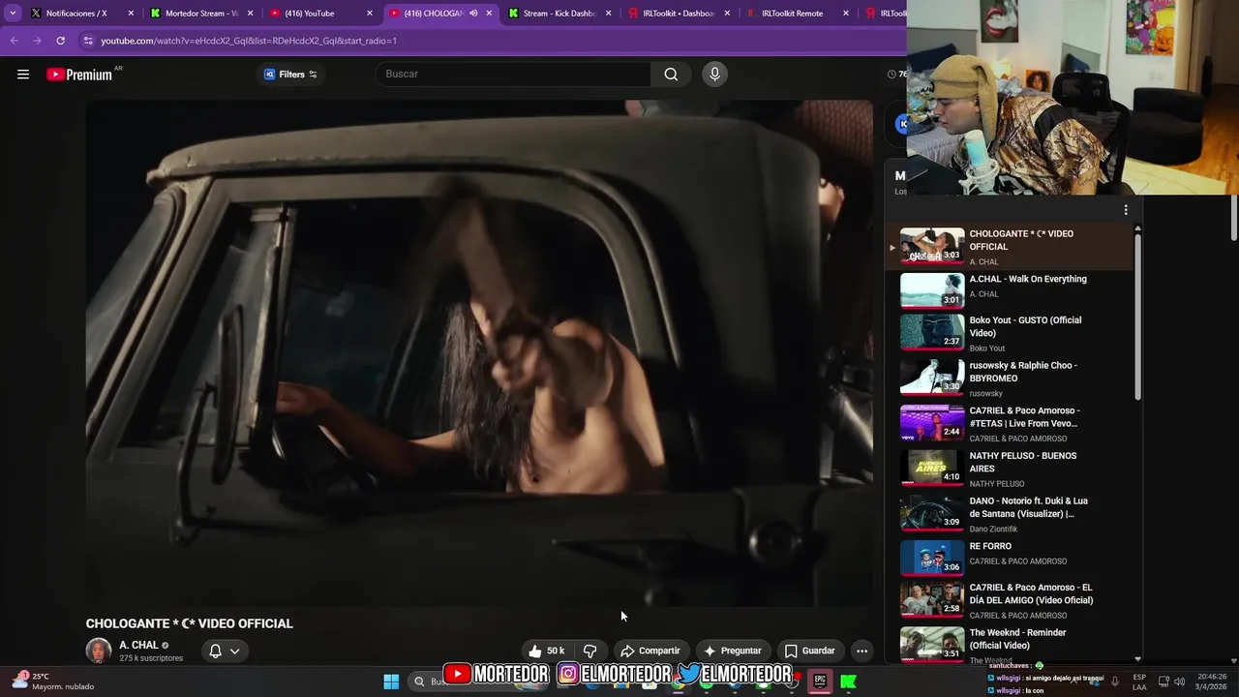Reload the YouTube page

(60, 41)
